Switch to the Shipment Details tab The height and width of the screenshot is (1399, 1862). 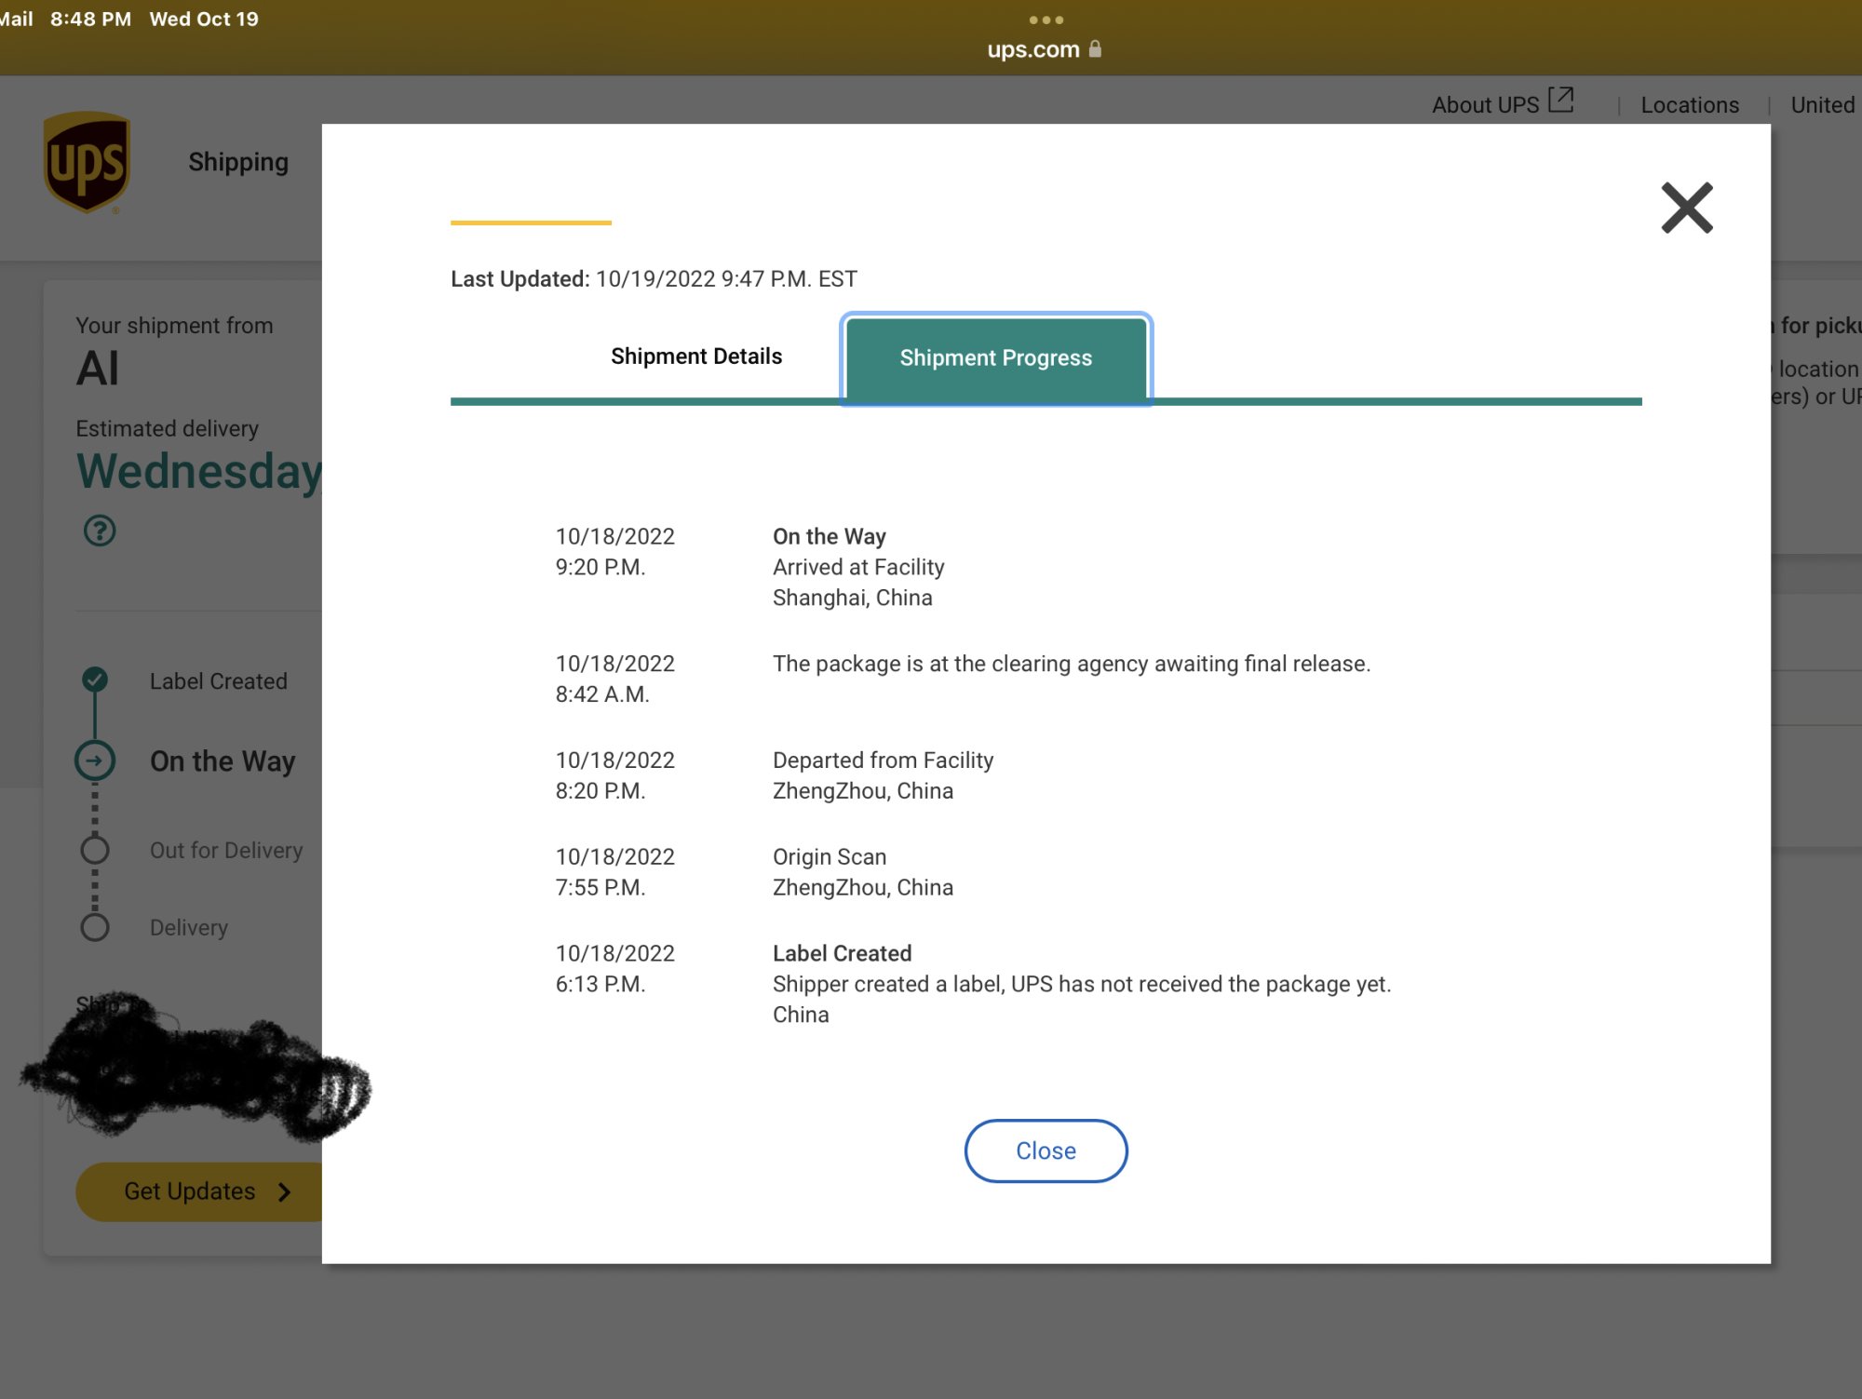click(695, 356)
